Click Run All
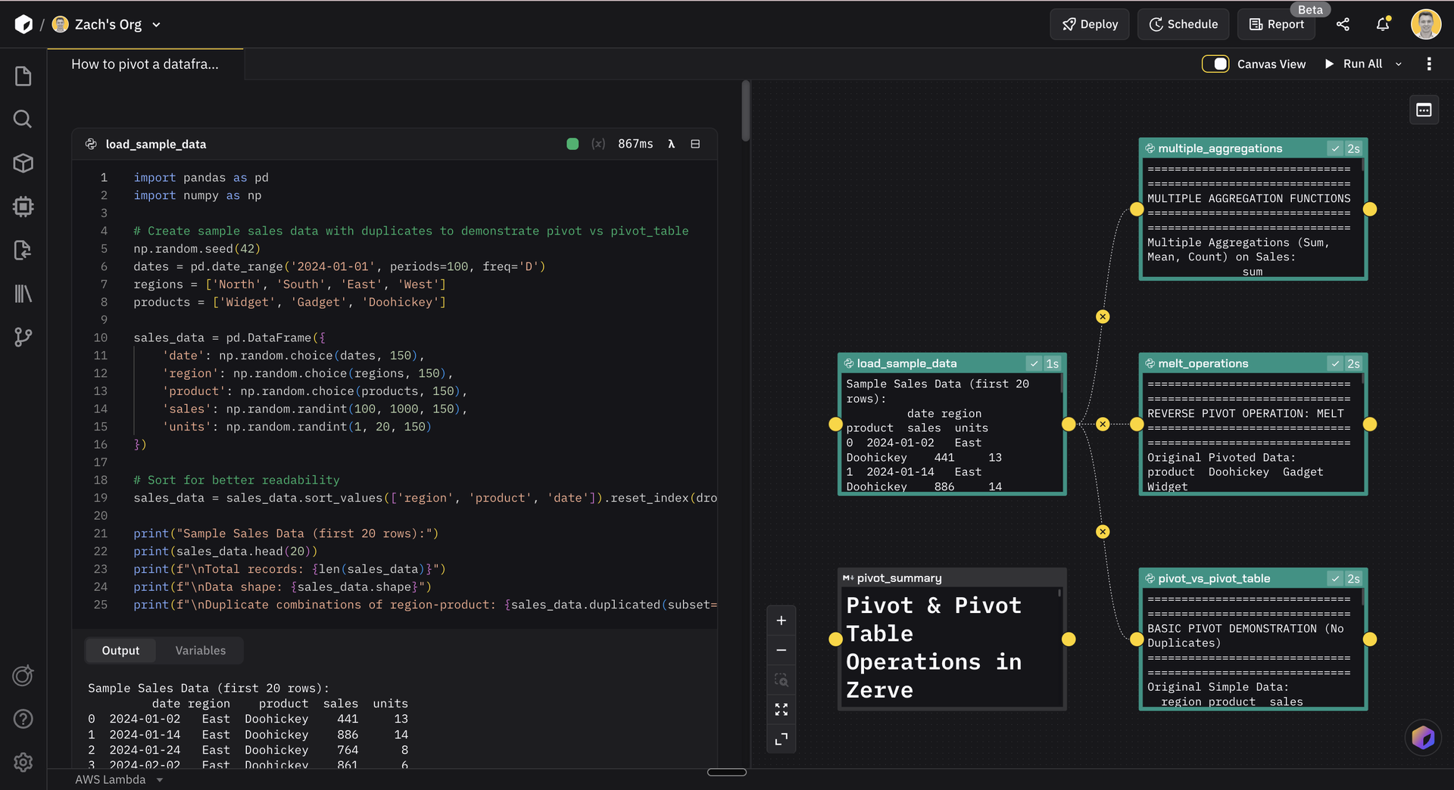The height and width of the screenshot is (790, 1454). tap(1353, 64)
